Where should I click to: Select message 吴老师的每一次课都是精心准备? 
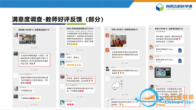pyautogui.click(x=170, y=97)
